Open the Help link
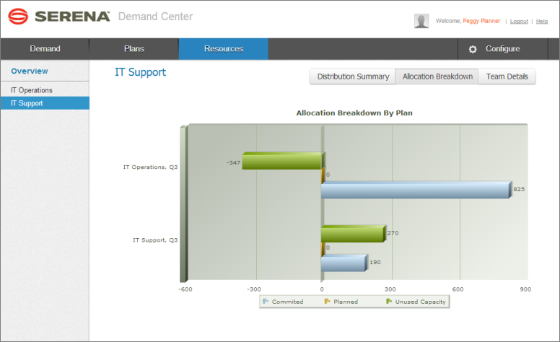Screen dimensions: 560x342 pyautogui.click(x=542, y=22)
